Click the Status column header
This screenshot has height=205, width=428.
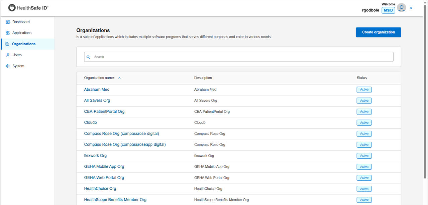pos(362,78)
